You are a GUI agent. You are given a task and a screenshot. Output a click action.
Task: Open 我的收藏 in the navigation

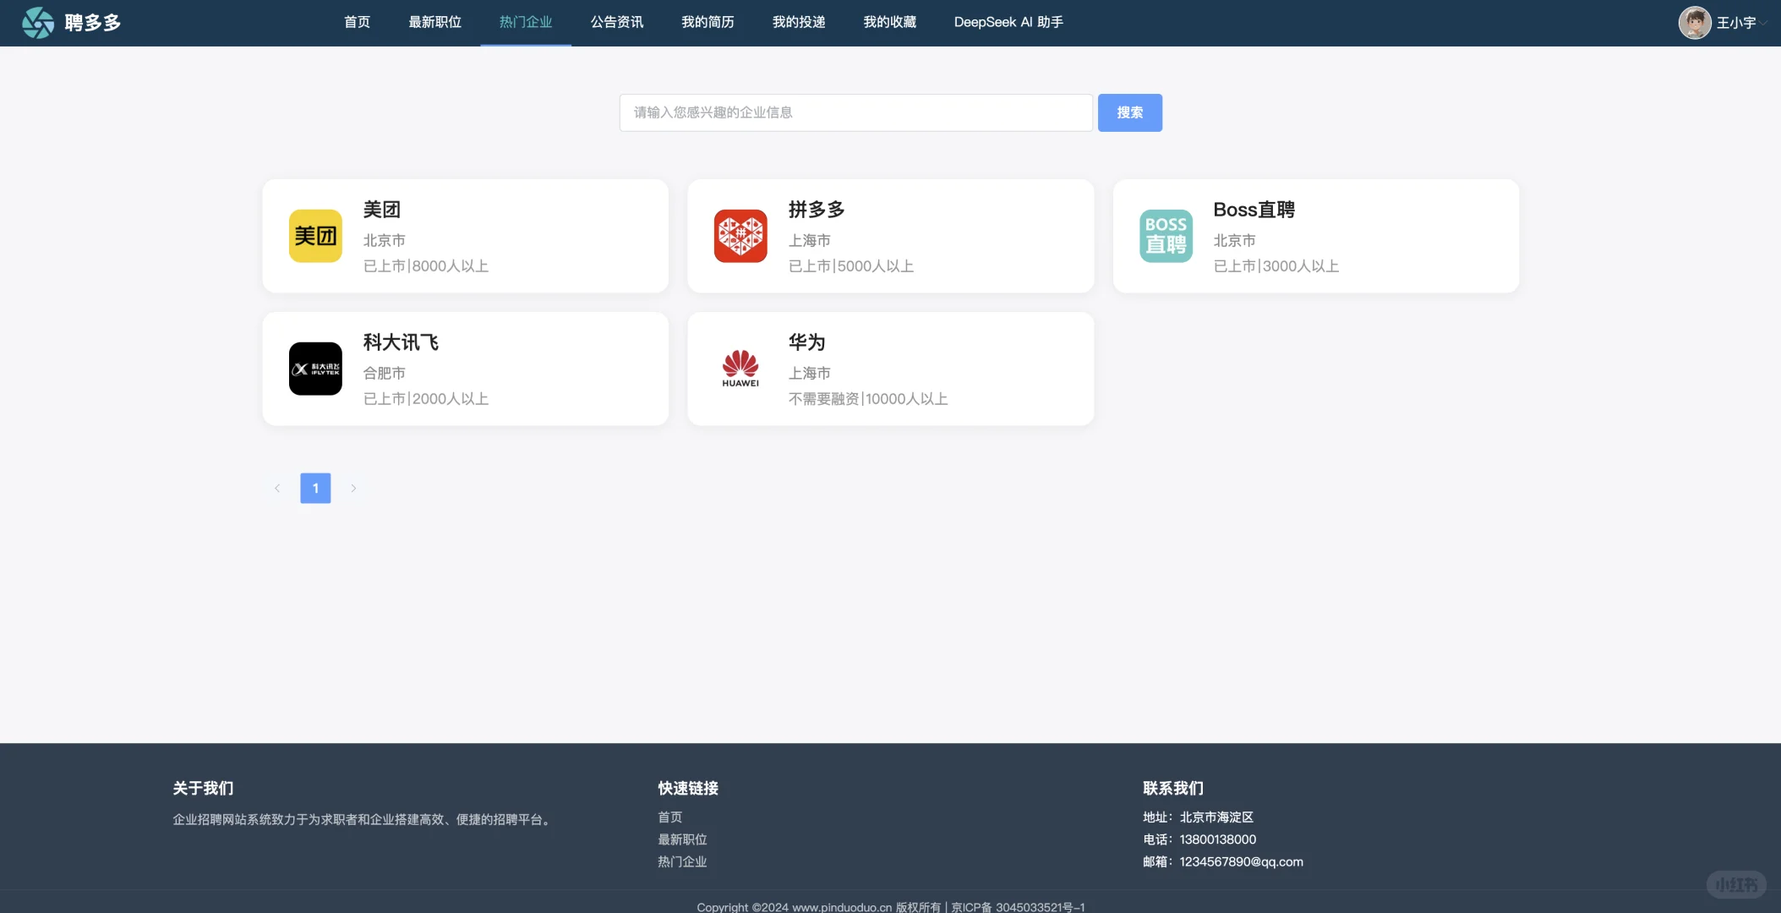pos(889,22)
